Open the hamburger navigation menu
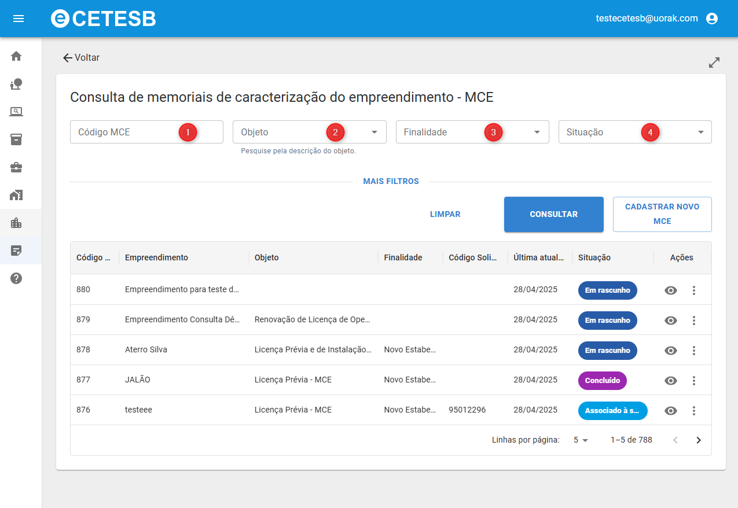This screenshot has width=738, height=508. click(x=19, y=19)
